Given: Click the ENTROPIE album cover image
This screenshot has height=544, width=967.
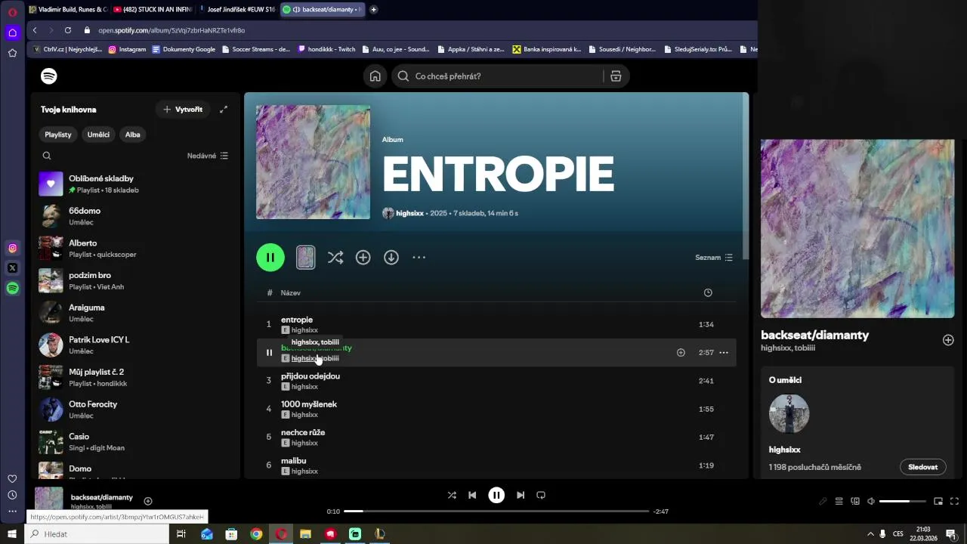Looking at the screenshot, I should [x=313, y=162].
